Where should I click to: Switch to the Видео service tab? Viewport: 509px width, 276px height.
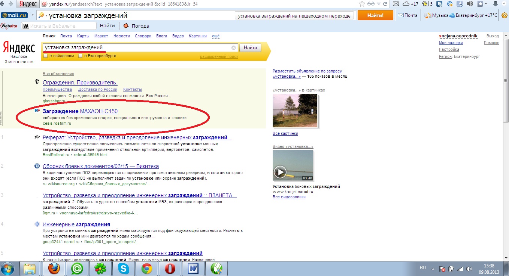[178, 36]
